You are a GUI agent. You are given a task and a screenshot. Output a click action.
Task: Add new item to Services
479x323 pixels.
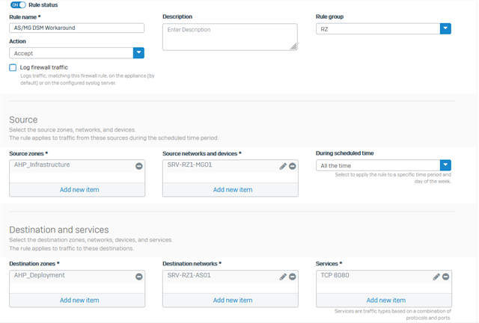click(x=386, y=300)
